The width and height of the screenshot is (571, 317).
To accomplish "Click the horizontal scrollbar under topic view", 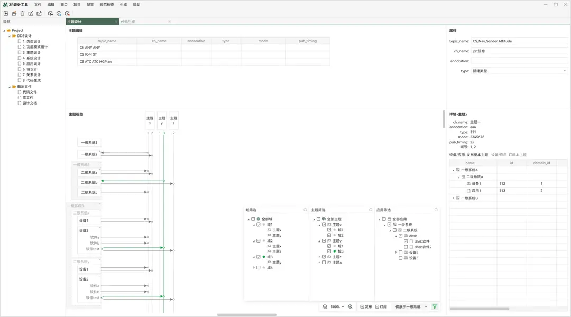I will [247, 315].
